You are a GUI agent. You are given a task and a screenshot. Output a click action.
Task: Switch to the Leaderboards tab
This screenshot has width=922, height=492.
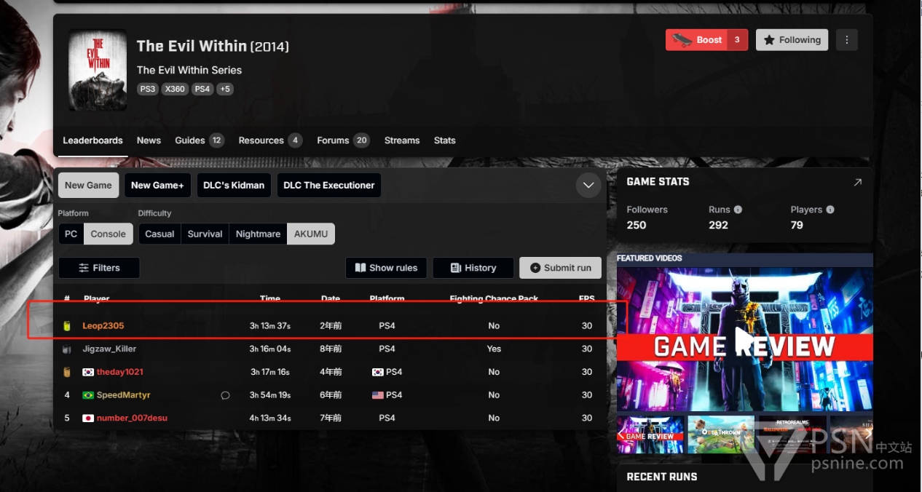(x=92, y=140)
